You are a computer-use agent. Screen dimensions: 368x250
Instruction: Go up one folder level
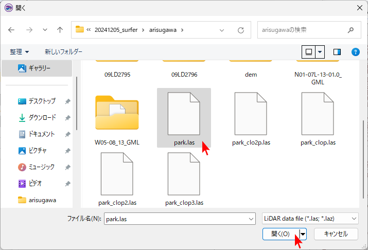[60, 30]
